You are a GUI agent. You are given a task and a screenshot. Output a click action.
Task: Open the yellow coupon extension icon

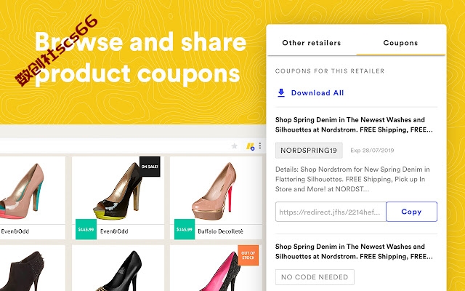pyautogui.click(x=250, y=146)
